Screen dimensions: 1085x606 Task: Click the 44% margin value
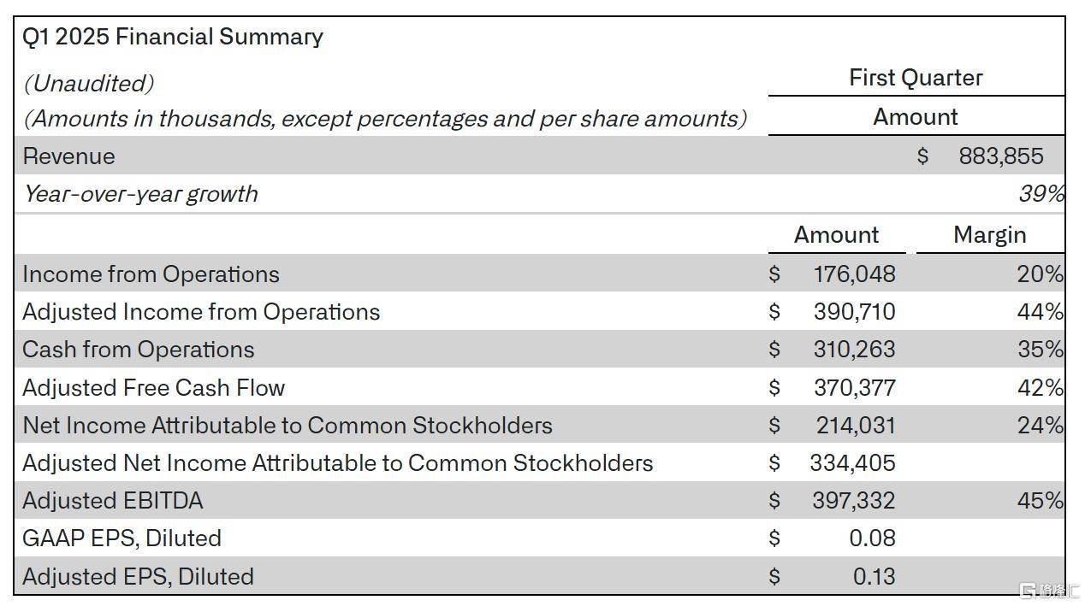tap(1040, 312)
